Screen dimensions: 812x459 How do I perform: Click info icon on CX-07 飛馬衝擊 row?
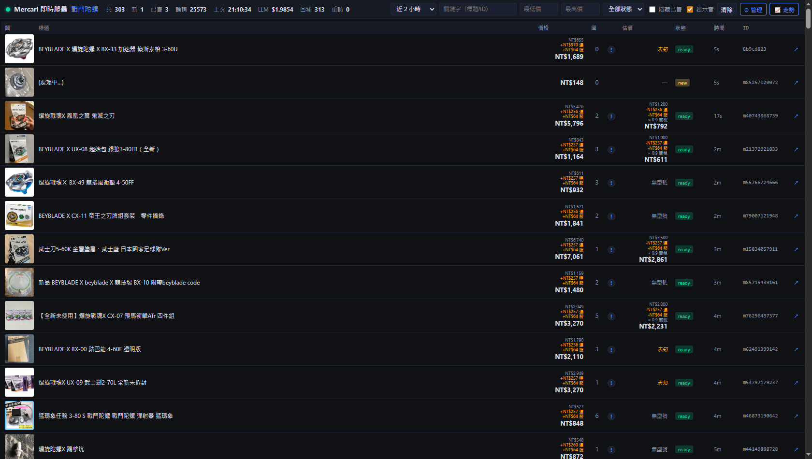click(x=611, y=316)
